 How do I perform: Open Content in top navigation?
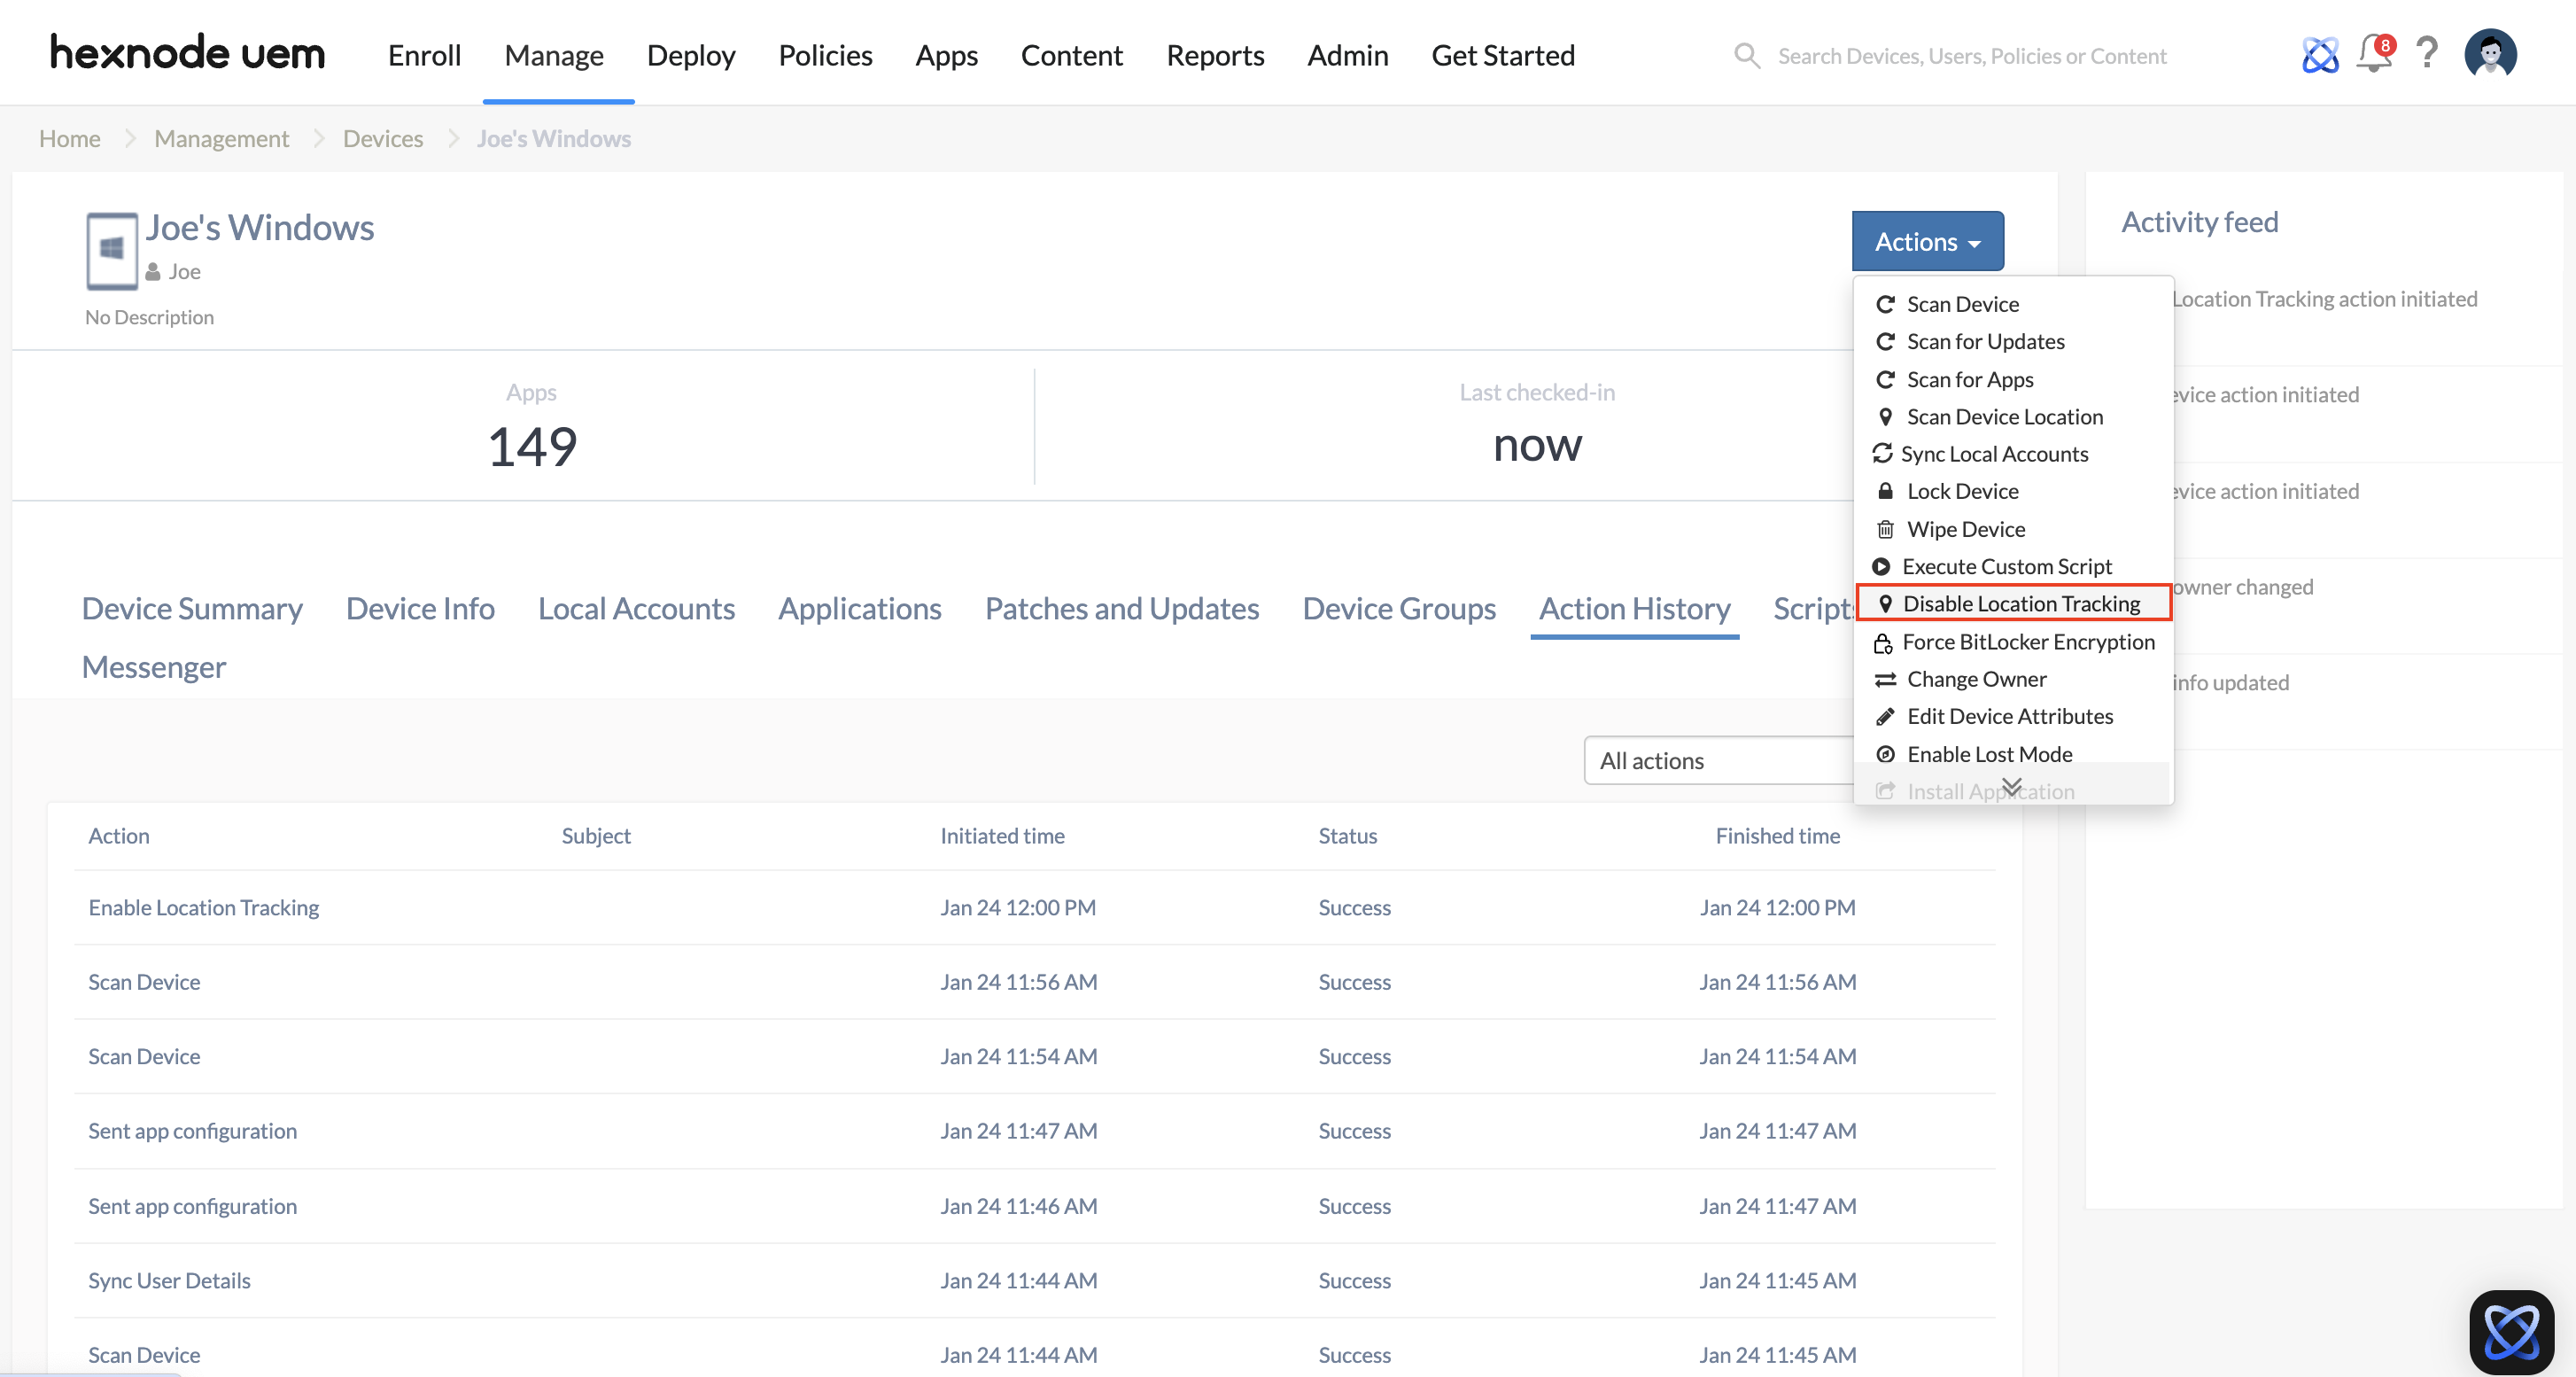click(1071, 55)
